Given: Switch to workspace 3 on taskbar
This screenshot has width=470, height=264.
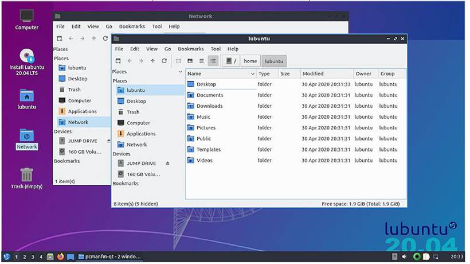Looking at the screenshot, I should click(x=33, y=257).
